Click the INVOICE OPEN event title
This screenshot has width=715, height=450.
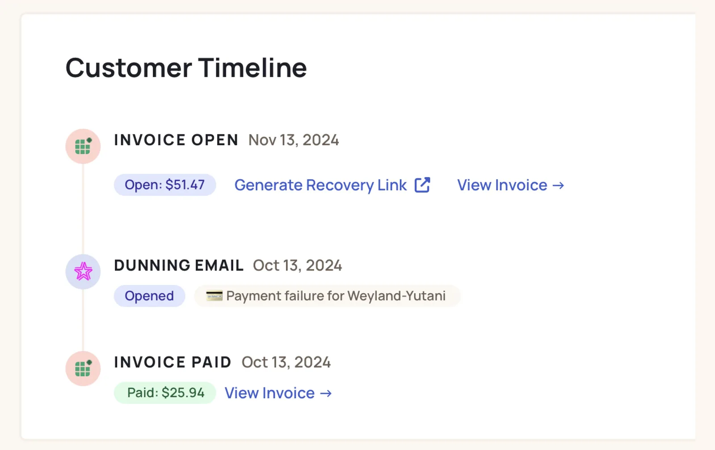[176, 140]
